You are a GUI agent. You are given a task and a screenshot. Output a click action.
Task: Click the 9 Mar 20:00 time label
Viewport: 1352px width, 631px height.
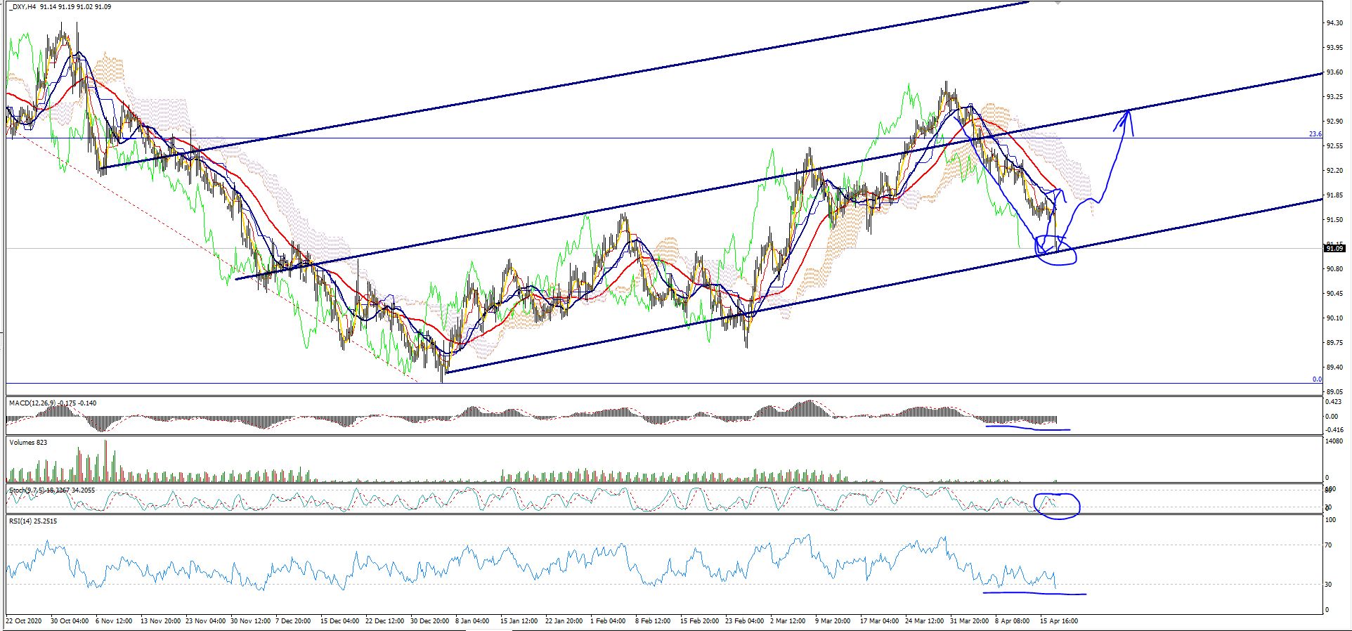tap(833, 622)
